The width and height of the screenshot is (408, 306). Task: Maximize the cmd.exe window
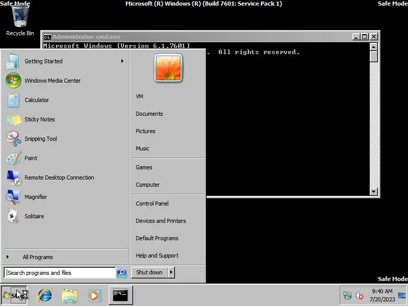pos(364,37)
